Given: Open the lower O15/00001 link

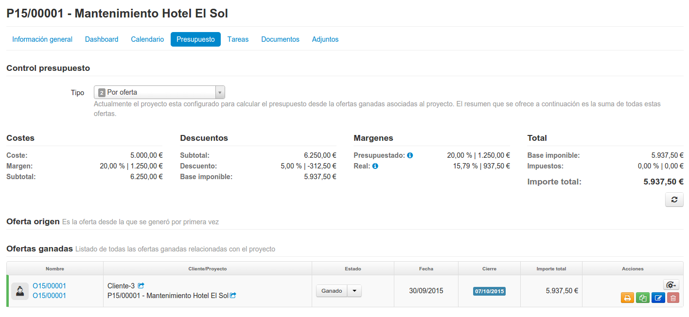Looking at the screenshot, I should [49, 296].
